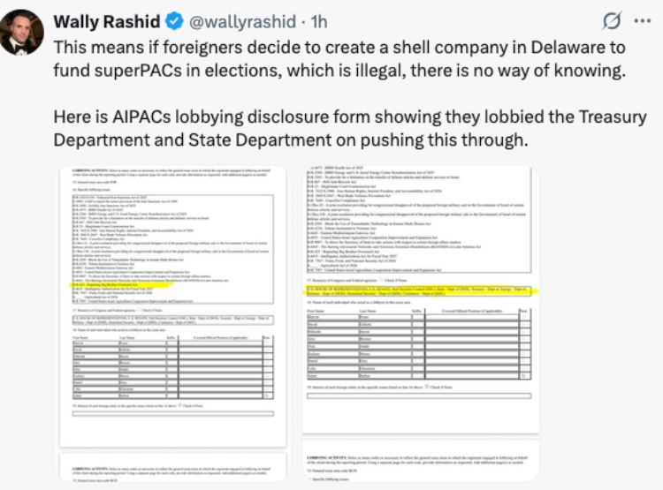This screenshot has width=663, height=490.
Task: Open Wally Rashid's profile avatar photo
Action: (x=21, y=33)
